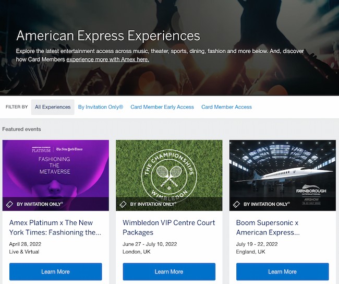Screen dimensions: 339x284
Task: Click ticket icon on Wimbledon card banner
Action: click(123, 204)
